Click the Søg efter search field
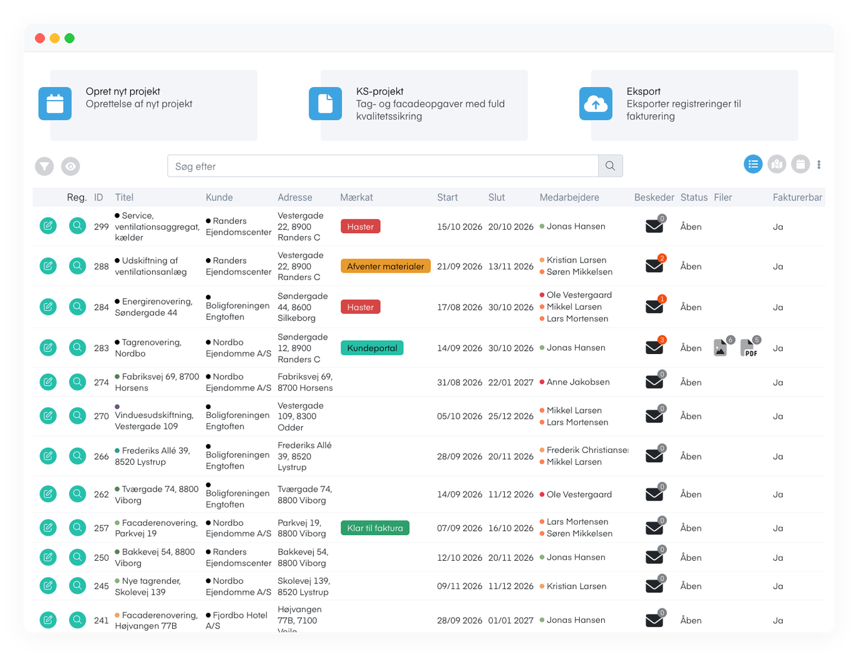 [x=383, y=166]
